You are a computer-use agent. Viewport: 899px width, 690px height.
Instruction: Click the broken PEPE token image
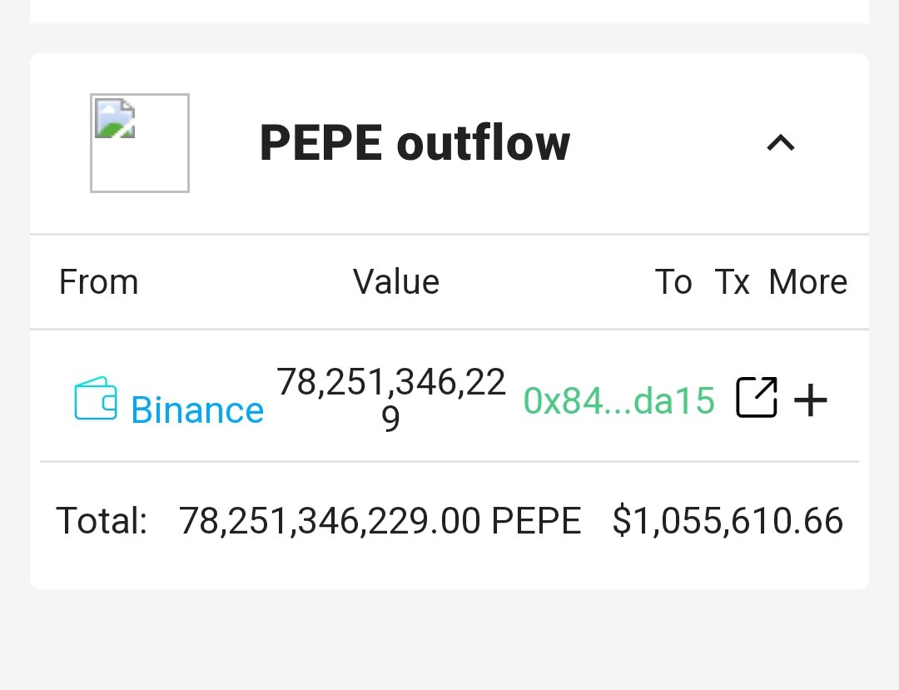point(140,143)
